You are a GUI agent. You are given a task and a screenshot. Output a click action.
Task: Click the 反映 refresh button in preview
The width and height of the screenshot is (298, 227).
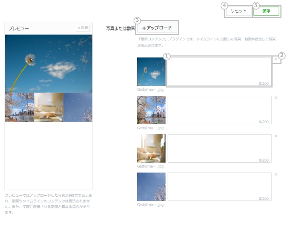click(83, 28)
